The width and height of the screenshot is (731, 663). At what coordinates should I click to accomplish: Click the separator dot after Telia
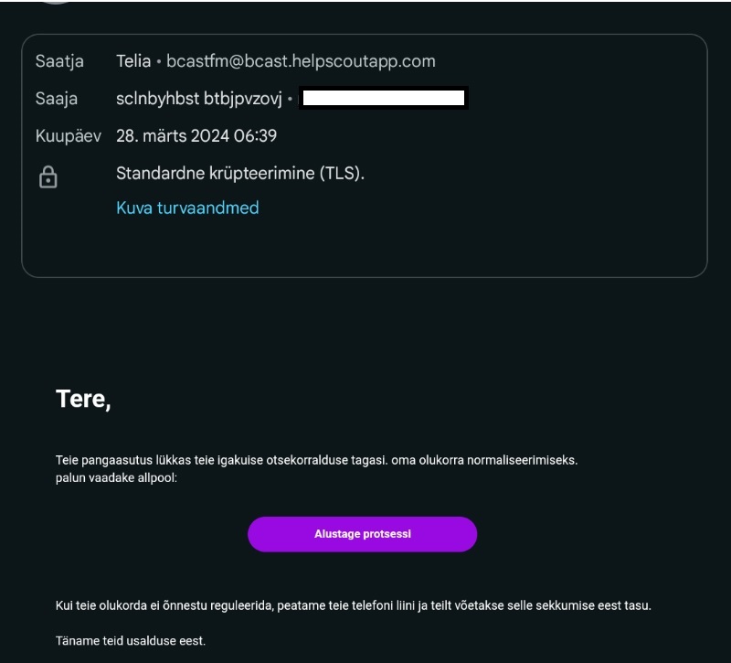point(158,61)
